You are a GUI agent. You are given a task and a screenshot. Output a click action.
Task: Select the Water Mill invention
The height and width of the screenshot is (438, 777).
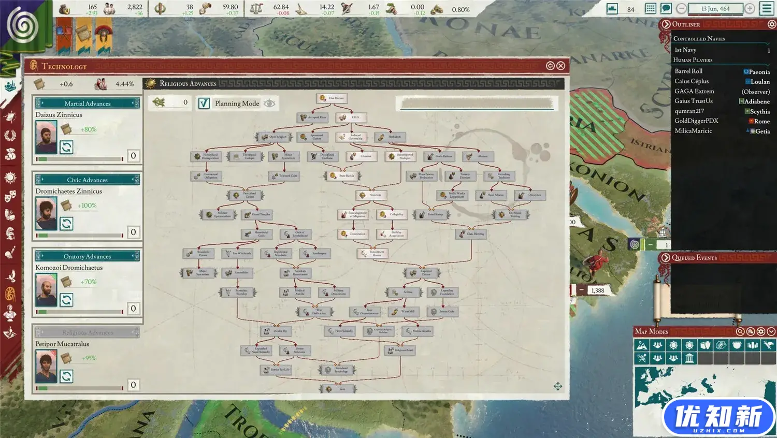click(404, 312)
